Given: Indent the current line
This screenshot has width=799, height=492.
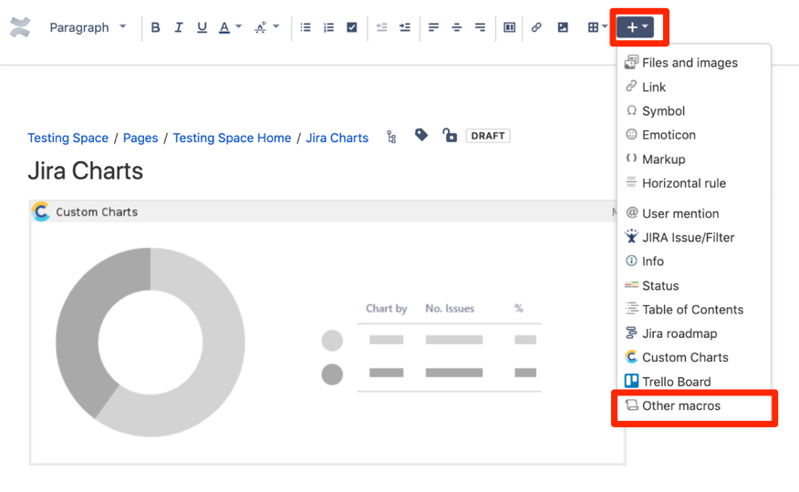Looking at the screenshot, I should coord(405,27).
